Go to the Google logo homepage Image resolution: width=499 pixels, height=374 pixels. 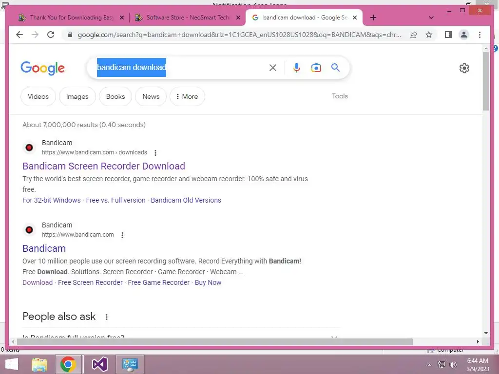pyautogui.click(x=43, y=68)
